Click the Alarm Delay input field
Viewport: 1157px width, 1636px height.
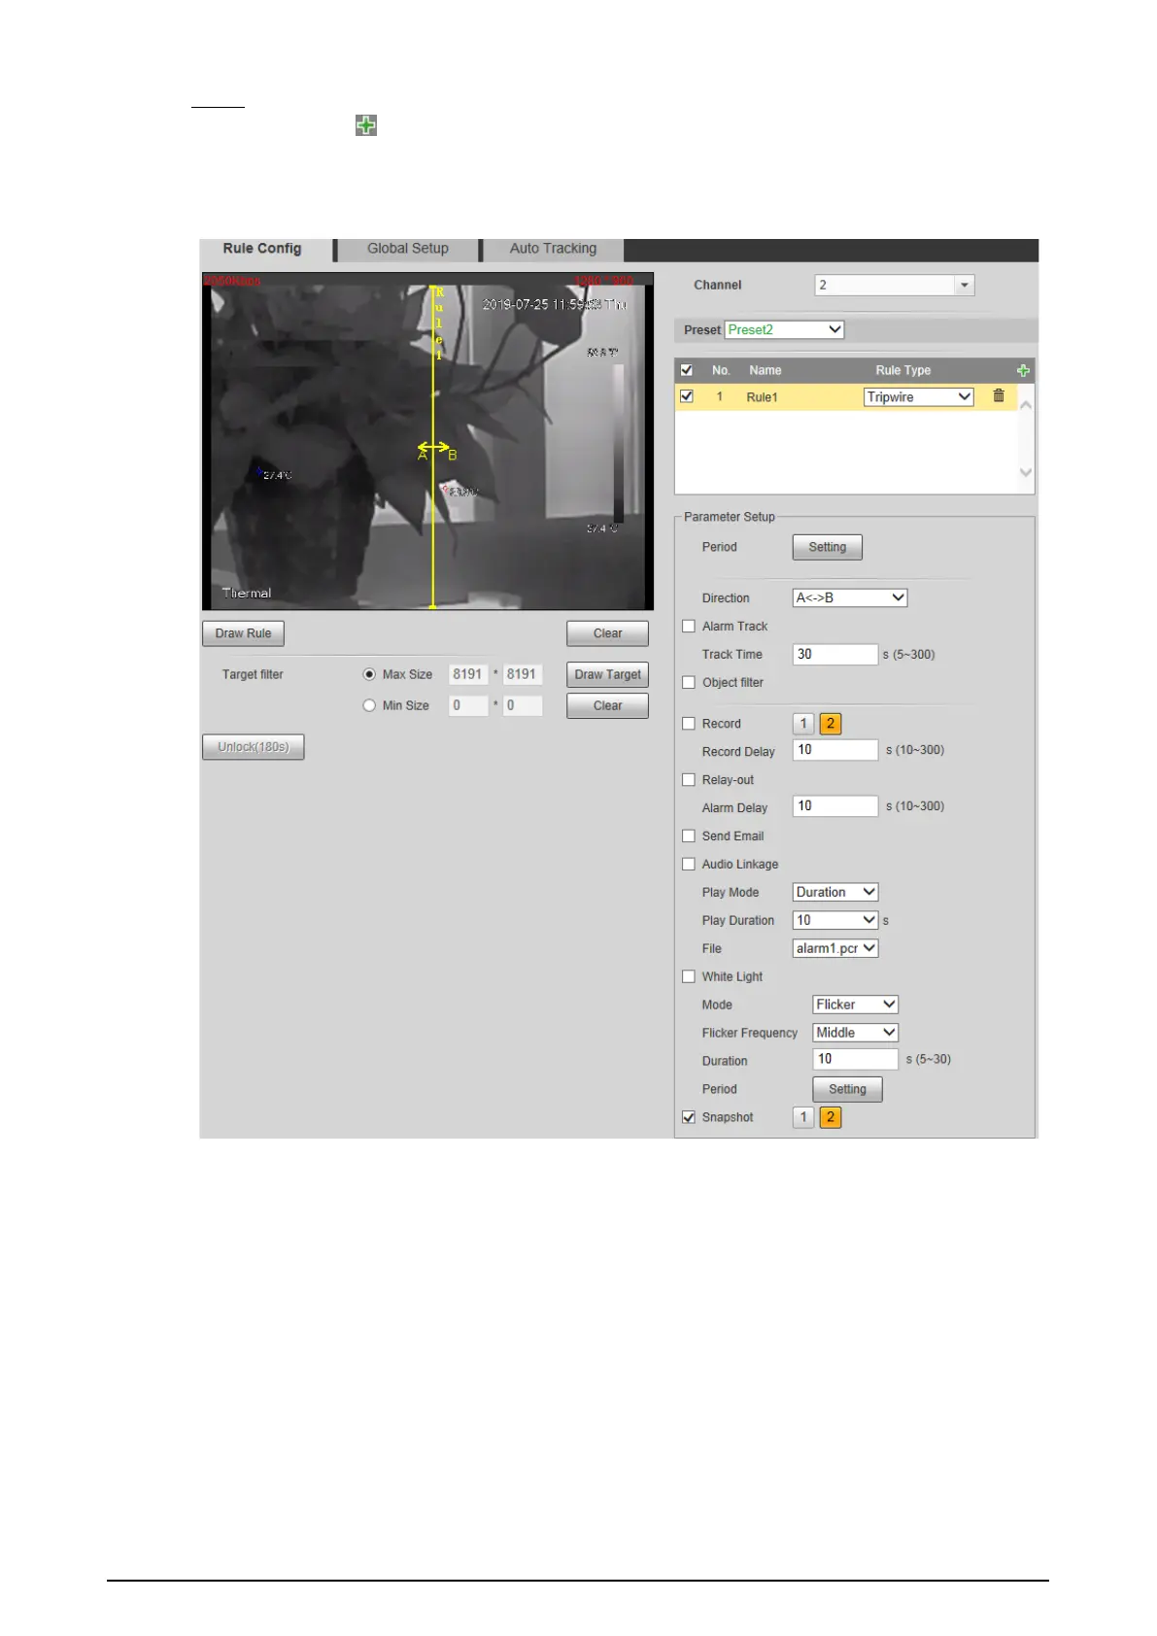[x=835, y=806]
